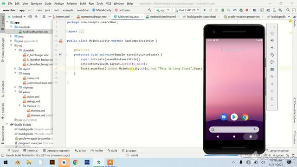Tap the phone's recents square button

coord(251,136)
